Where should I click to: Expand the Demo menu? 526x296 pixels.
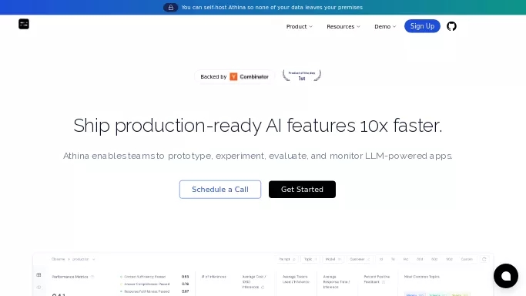tap(385, 26)
